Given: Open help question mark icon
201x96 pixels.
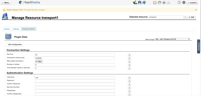Looking at the screenshot, I should [179, 2].
